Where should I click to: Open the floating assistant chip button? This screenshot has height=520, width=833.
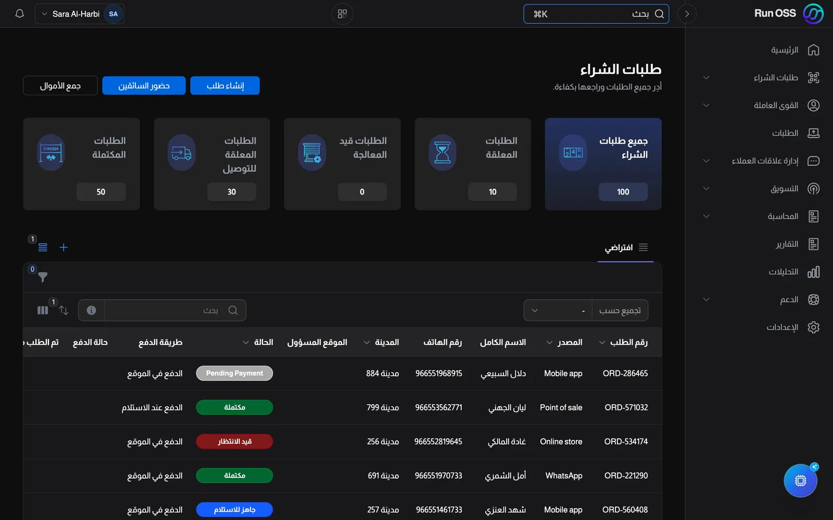pyautogui.click(x=800, y=480)
